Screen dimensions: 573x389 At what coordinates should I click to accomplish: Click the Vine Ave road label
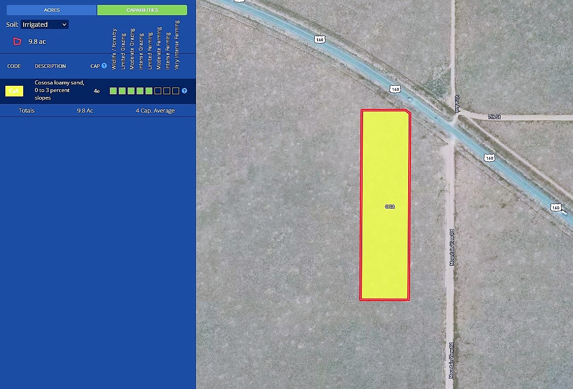click(457, 100)
